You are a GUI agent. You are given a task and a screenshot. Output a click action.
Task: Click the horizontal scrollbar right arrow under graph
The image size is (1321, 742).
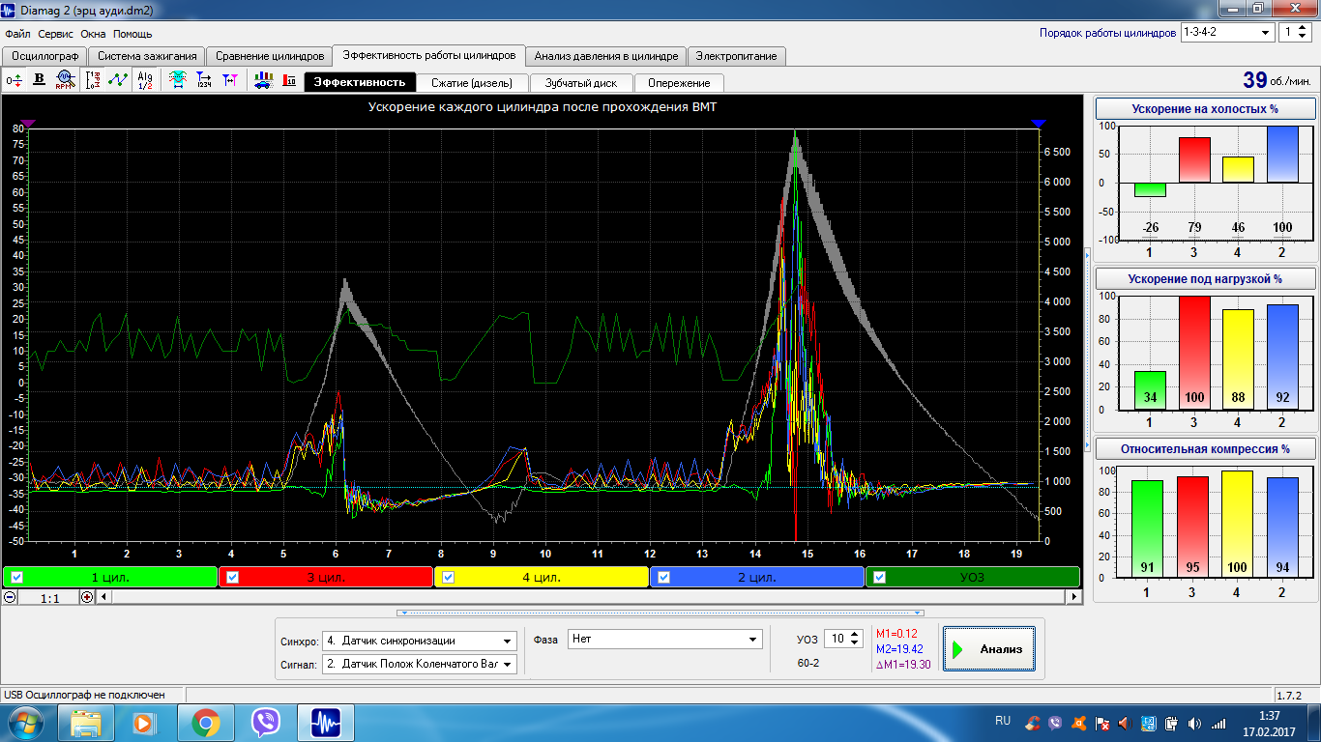1073,597
